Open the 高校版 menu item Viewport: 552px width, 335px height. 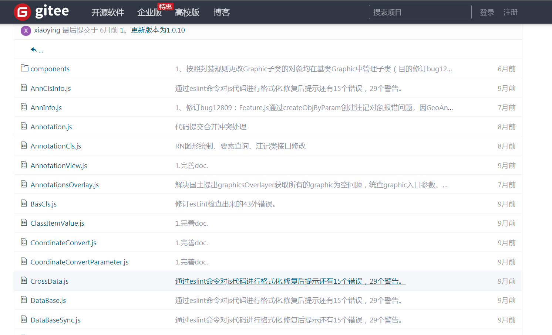[187, 13]
